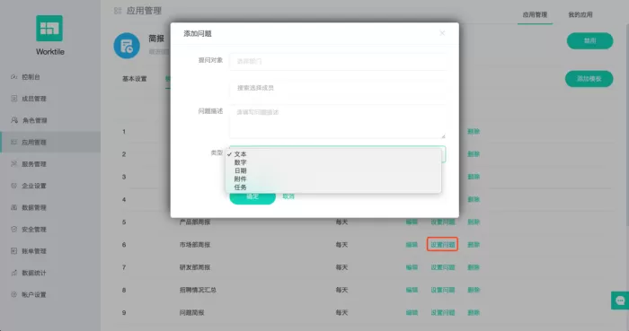Click 编辑 for 研发部周报
629x331 pixels.
(x=412, y=267)
